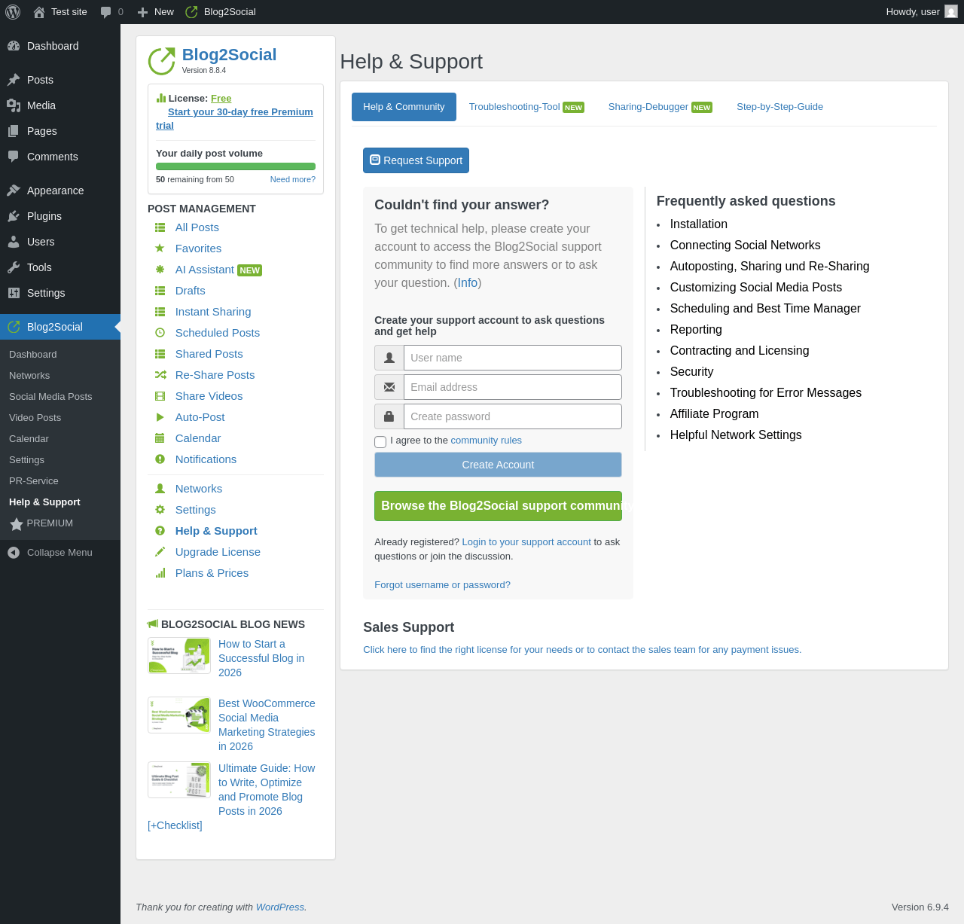
Task: Click the WordPress logo icon in admin bar
Action: [x=13, y=12]
